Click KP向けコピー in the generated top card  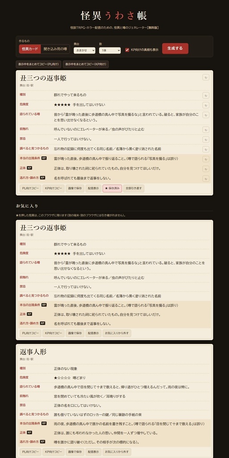[54, 188]
